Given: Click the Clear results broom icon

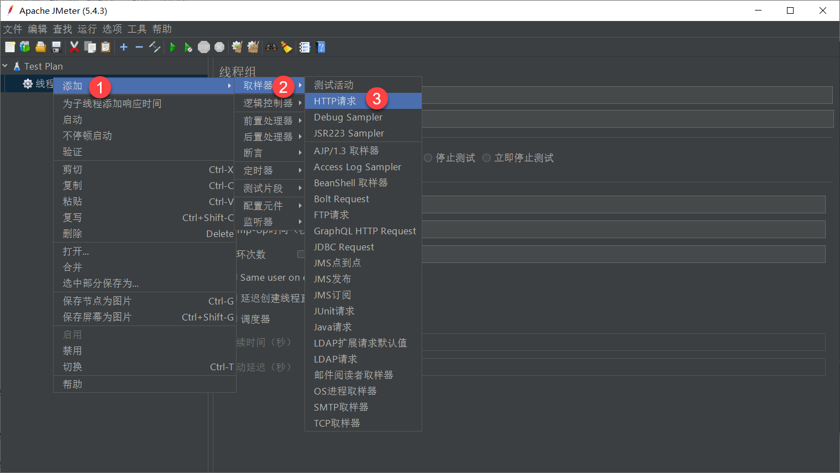Looking at the screenshot, I should coord(237,47).
